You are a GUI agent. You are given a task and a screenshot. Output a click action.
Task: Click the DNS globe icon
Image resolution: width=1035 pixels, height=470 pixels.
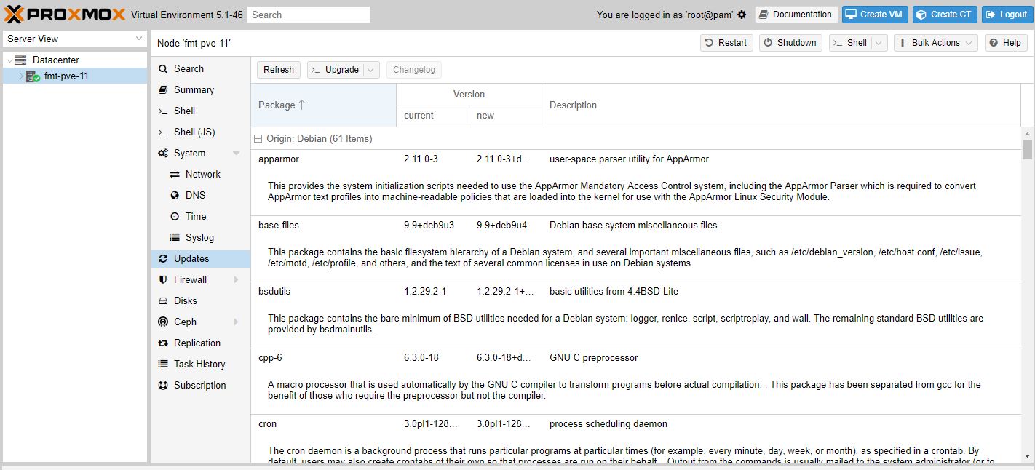click(175, 196)
